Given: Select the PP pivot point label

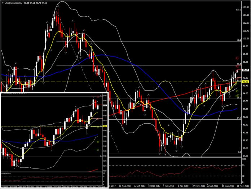Looking at the screenshot, I should tap(237, 79).
